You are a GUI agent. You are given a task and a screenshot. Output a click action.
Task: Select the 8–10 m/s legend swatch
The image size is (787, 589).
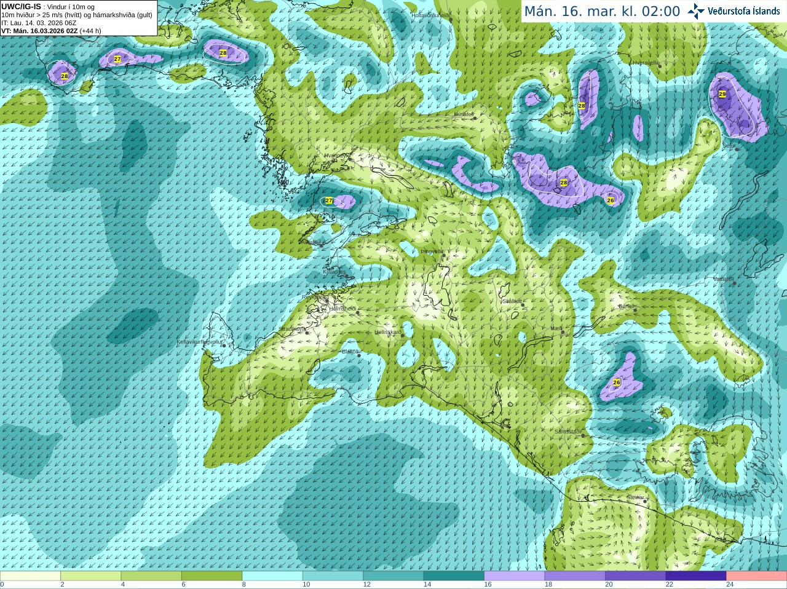click(272, 575)
